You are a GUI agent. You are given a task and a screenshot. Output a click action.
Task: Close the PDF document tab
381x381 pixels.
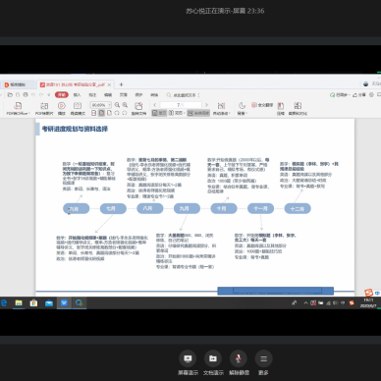[109, 84]
